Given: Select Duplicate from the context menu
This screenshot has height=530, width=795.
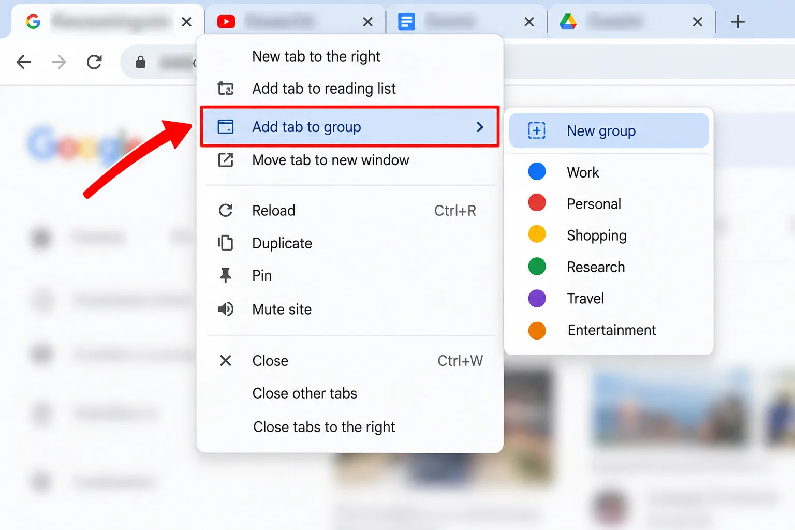Looking at the screenshot, I should (282, 243).
